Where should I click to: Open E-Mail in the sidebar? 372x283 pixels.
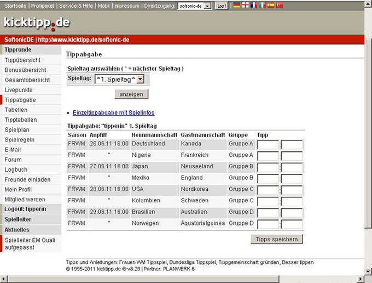pyautogui.click(x=31, y=150)
